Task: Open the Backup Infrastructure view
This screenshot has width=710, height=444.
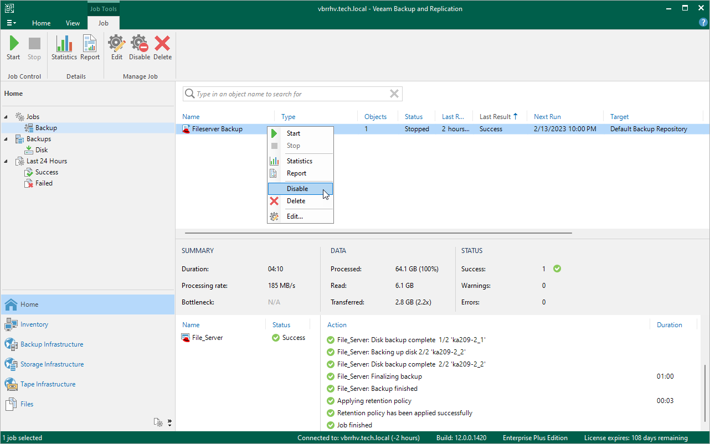Action: click(x=88, y=344)
